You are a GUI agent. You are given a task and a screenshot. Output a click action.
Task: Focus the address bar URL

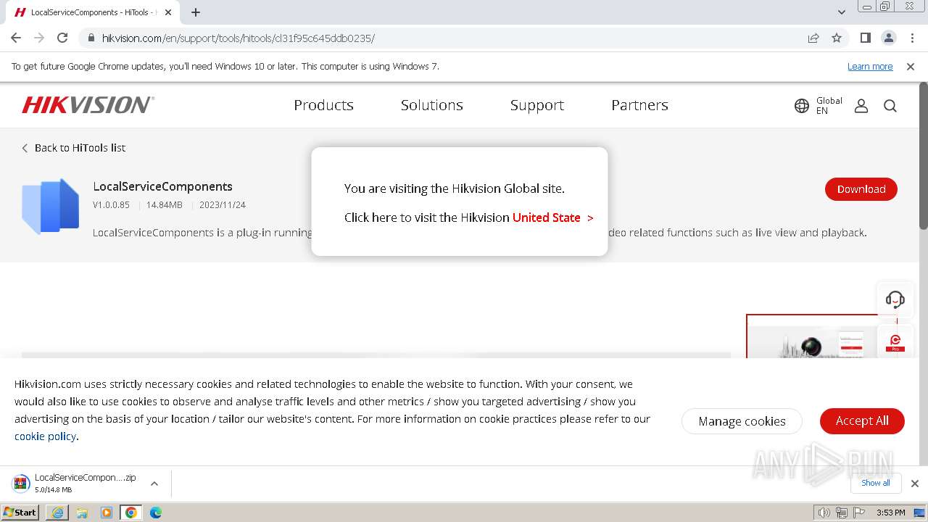click(238, 38)
